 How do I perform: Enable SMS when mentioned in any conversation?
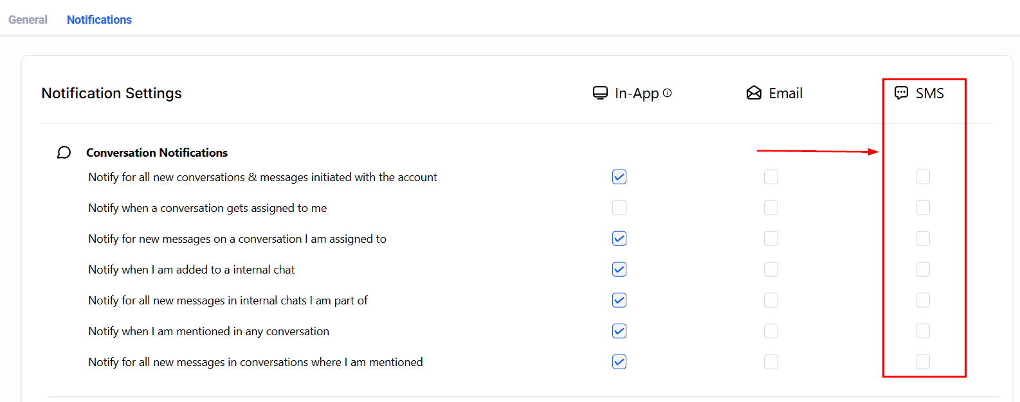[x=923, y=331]
